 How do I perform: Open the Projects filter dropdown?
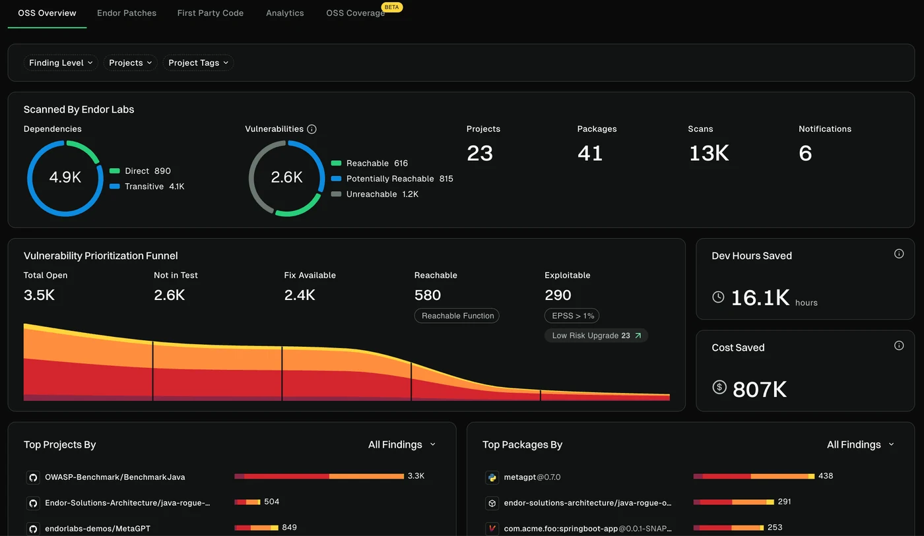coord(131,63)
